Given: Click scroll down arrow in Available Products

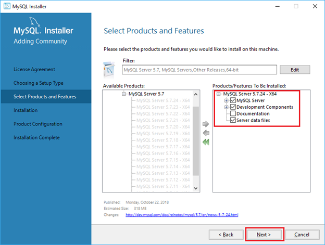Looking at the screenshot, I should pyautogui.click(x=196, y=188).
